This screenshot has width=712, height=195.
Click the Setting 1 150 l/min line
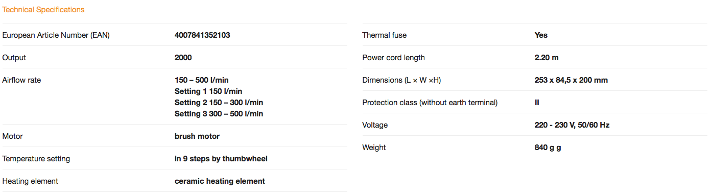click(208, 91)
